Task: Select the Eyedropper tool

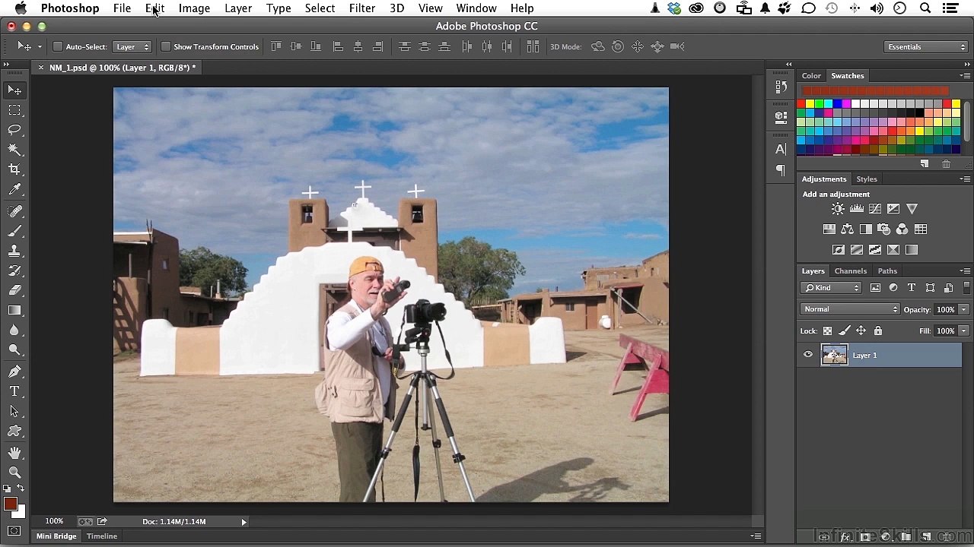Action: (x=14, y=189)
